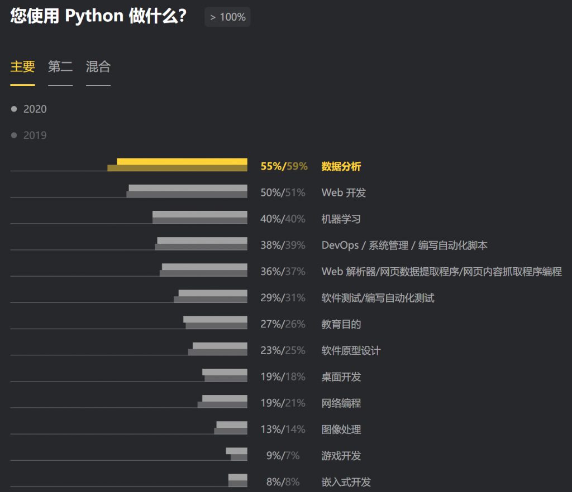Select the 图像处理 label
This screenshot has height=492, width=572.
coord(341,430)
